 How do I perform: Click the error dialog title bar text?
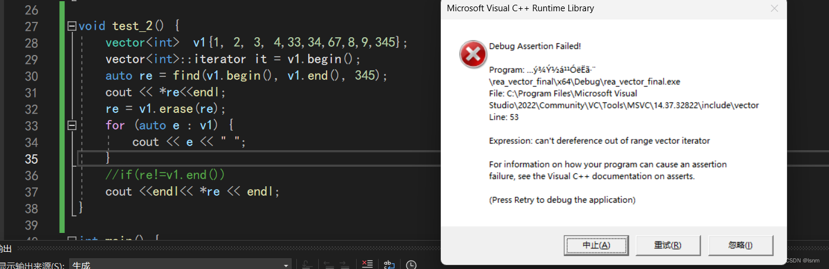point(520,8)
